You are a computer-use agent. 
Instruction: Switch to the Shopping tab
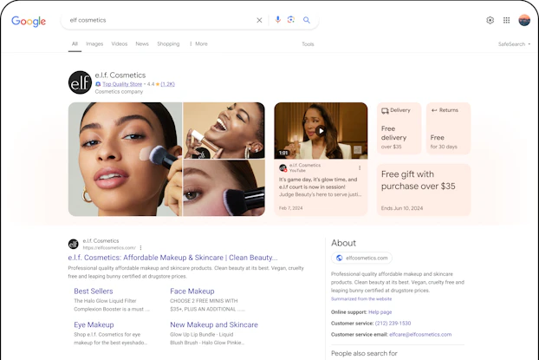168,43
